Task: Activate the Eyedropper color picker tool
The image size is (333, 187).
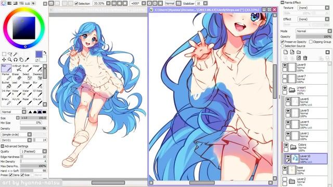Action: pyautogui.click(x=27, y=60)
